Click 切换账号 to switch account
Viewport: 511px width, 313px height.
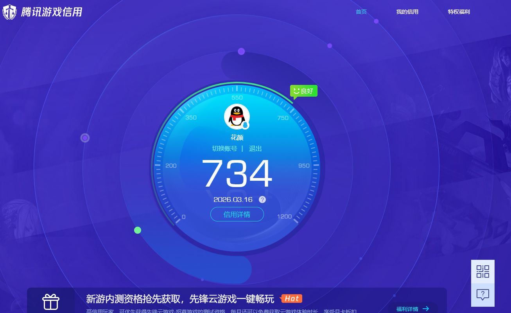tap(224, 149)
